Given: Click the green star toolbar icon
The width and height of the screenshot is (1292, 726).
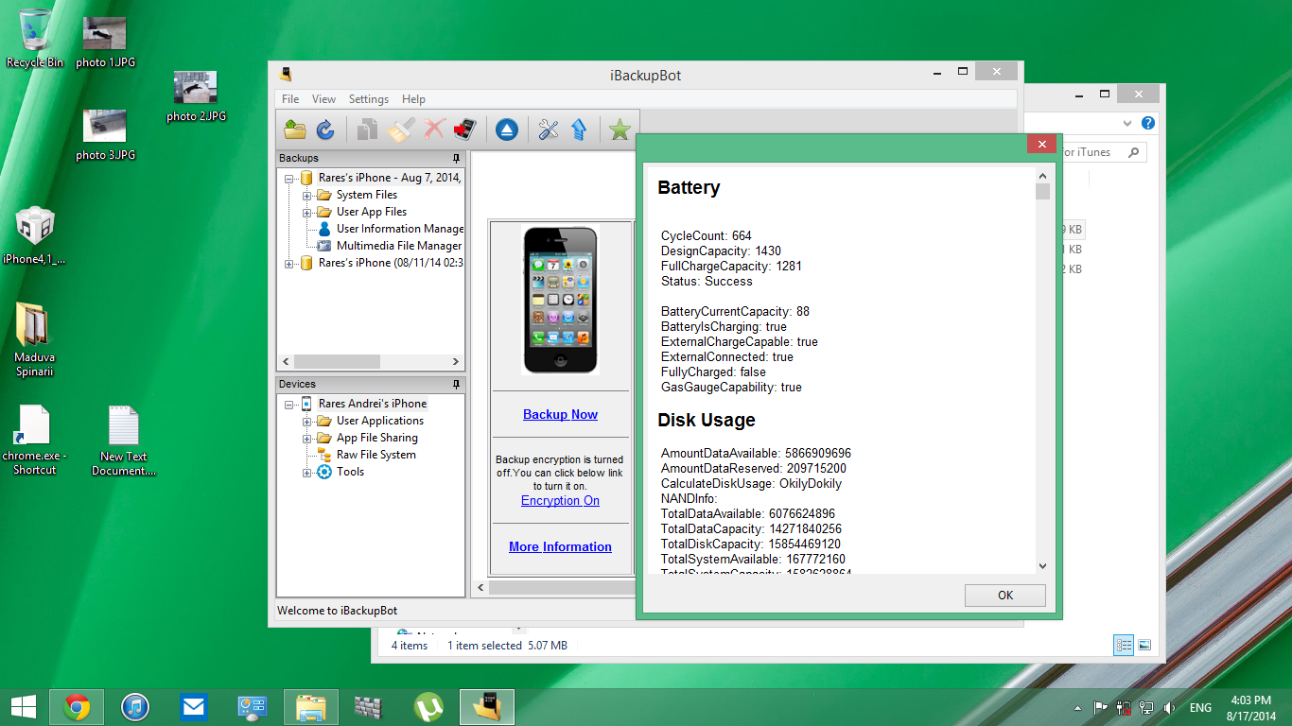Looking at the screenshot, I should coord(620,130).
